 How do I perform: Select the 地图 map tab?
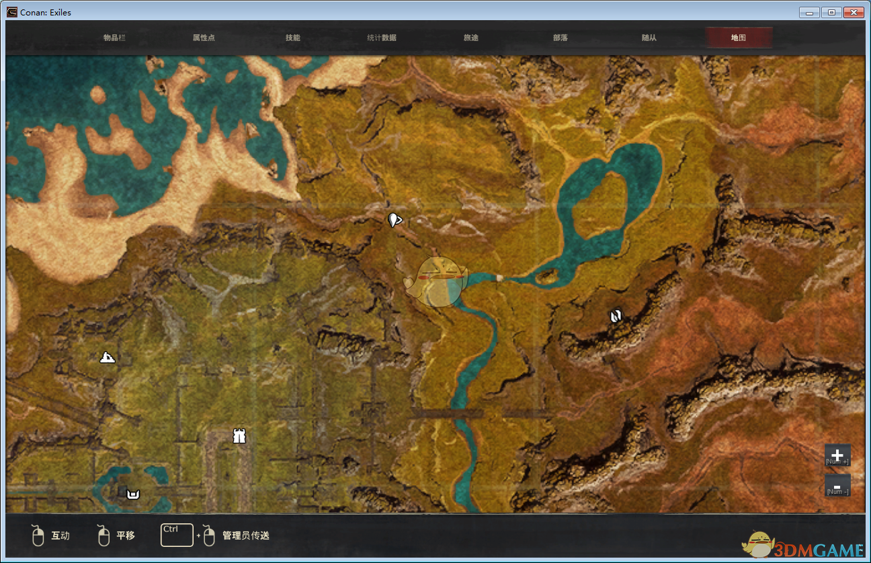[x=739, y=38]
